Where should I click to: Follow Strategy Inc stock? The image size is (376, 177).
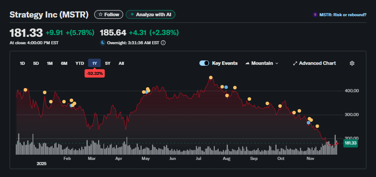pyautogui.click(x=109, y=14)
